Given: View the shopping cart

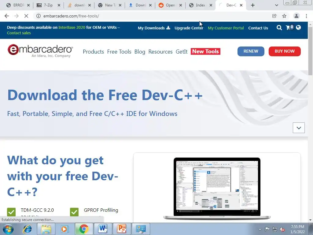Looking at the screenshot, I should click(290, 27).
